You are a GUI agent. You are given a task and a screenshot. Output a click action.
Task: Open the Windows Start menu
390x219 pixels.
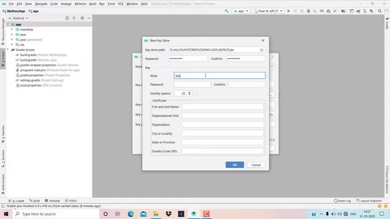pos(6,214)
